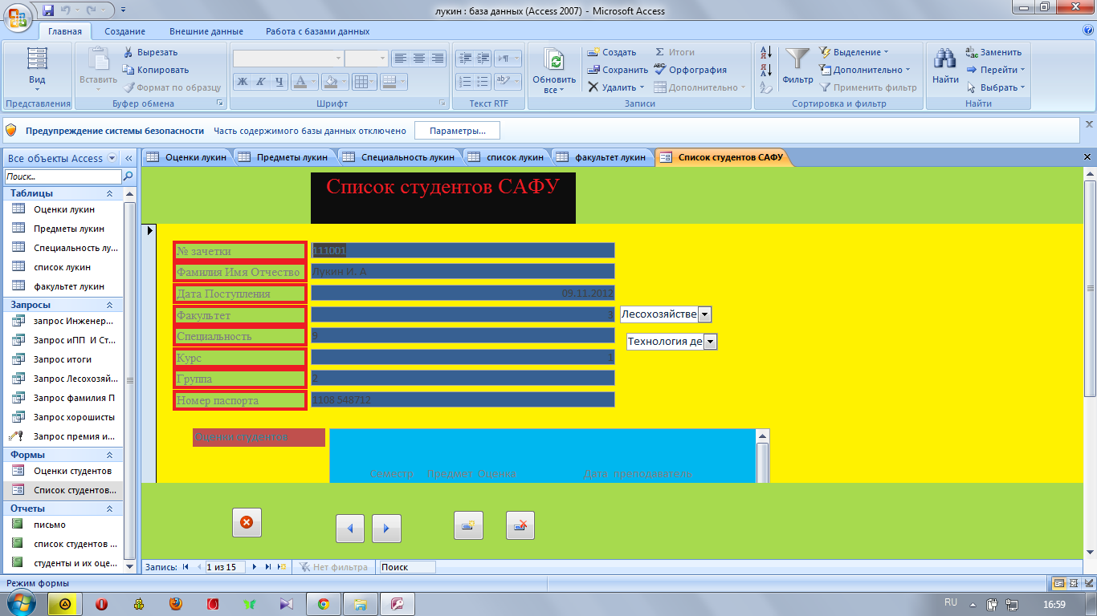Image resolution: width=1097 pixels, height=616 pixels.
Task: Sort ascending with the A-Z icon
Action: point(765,52)
